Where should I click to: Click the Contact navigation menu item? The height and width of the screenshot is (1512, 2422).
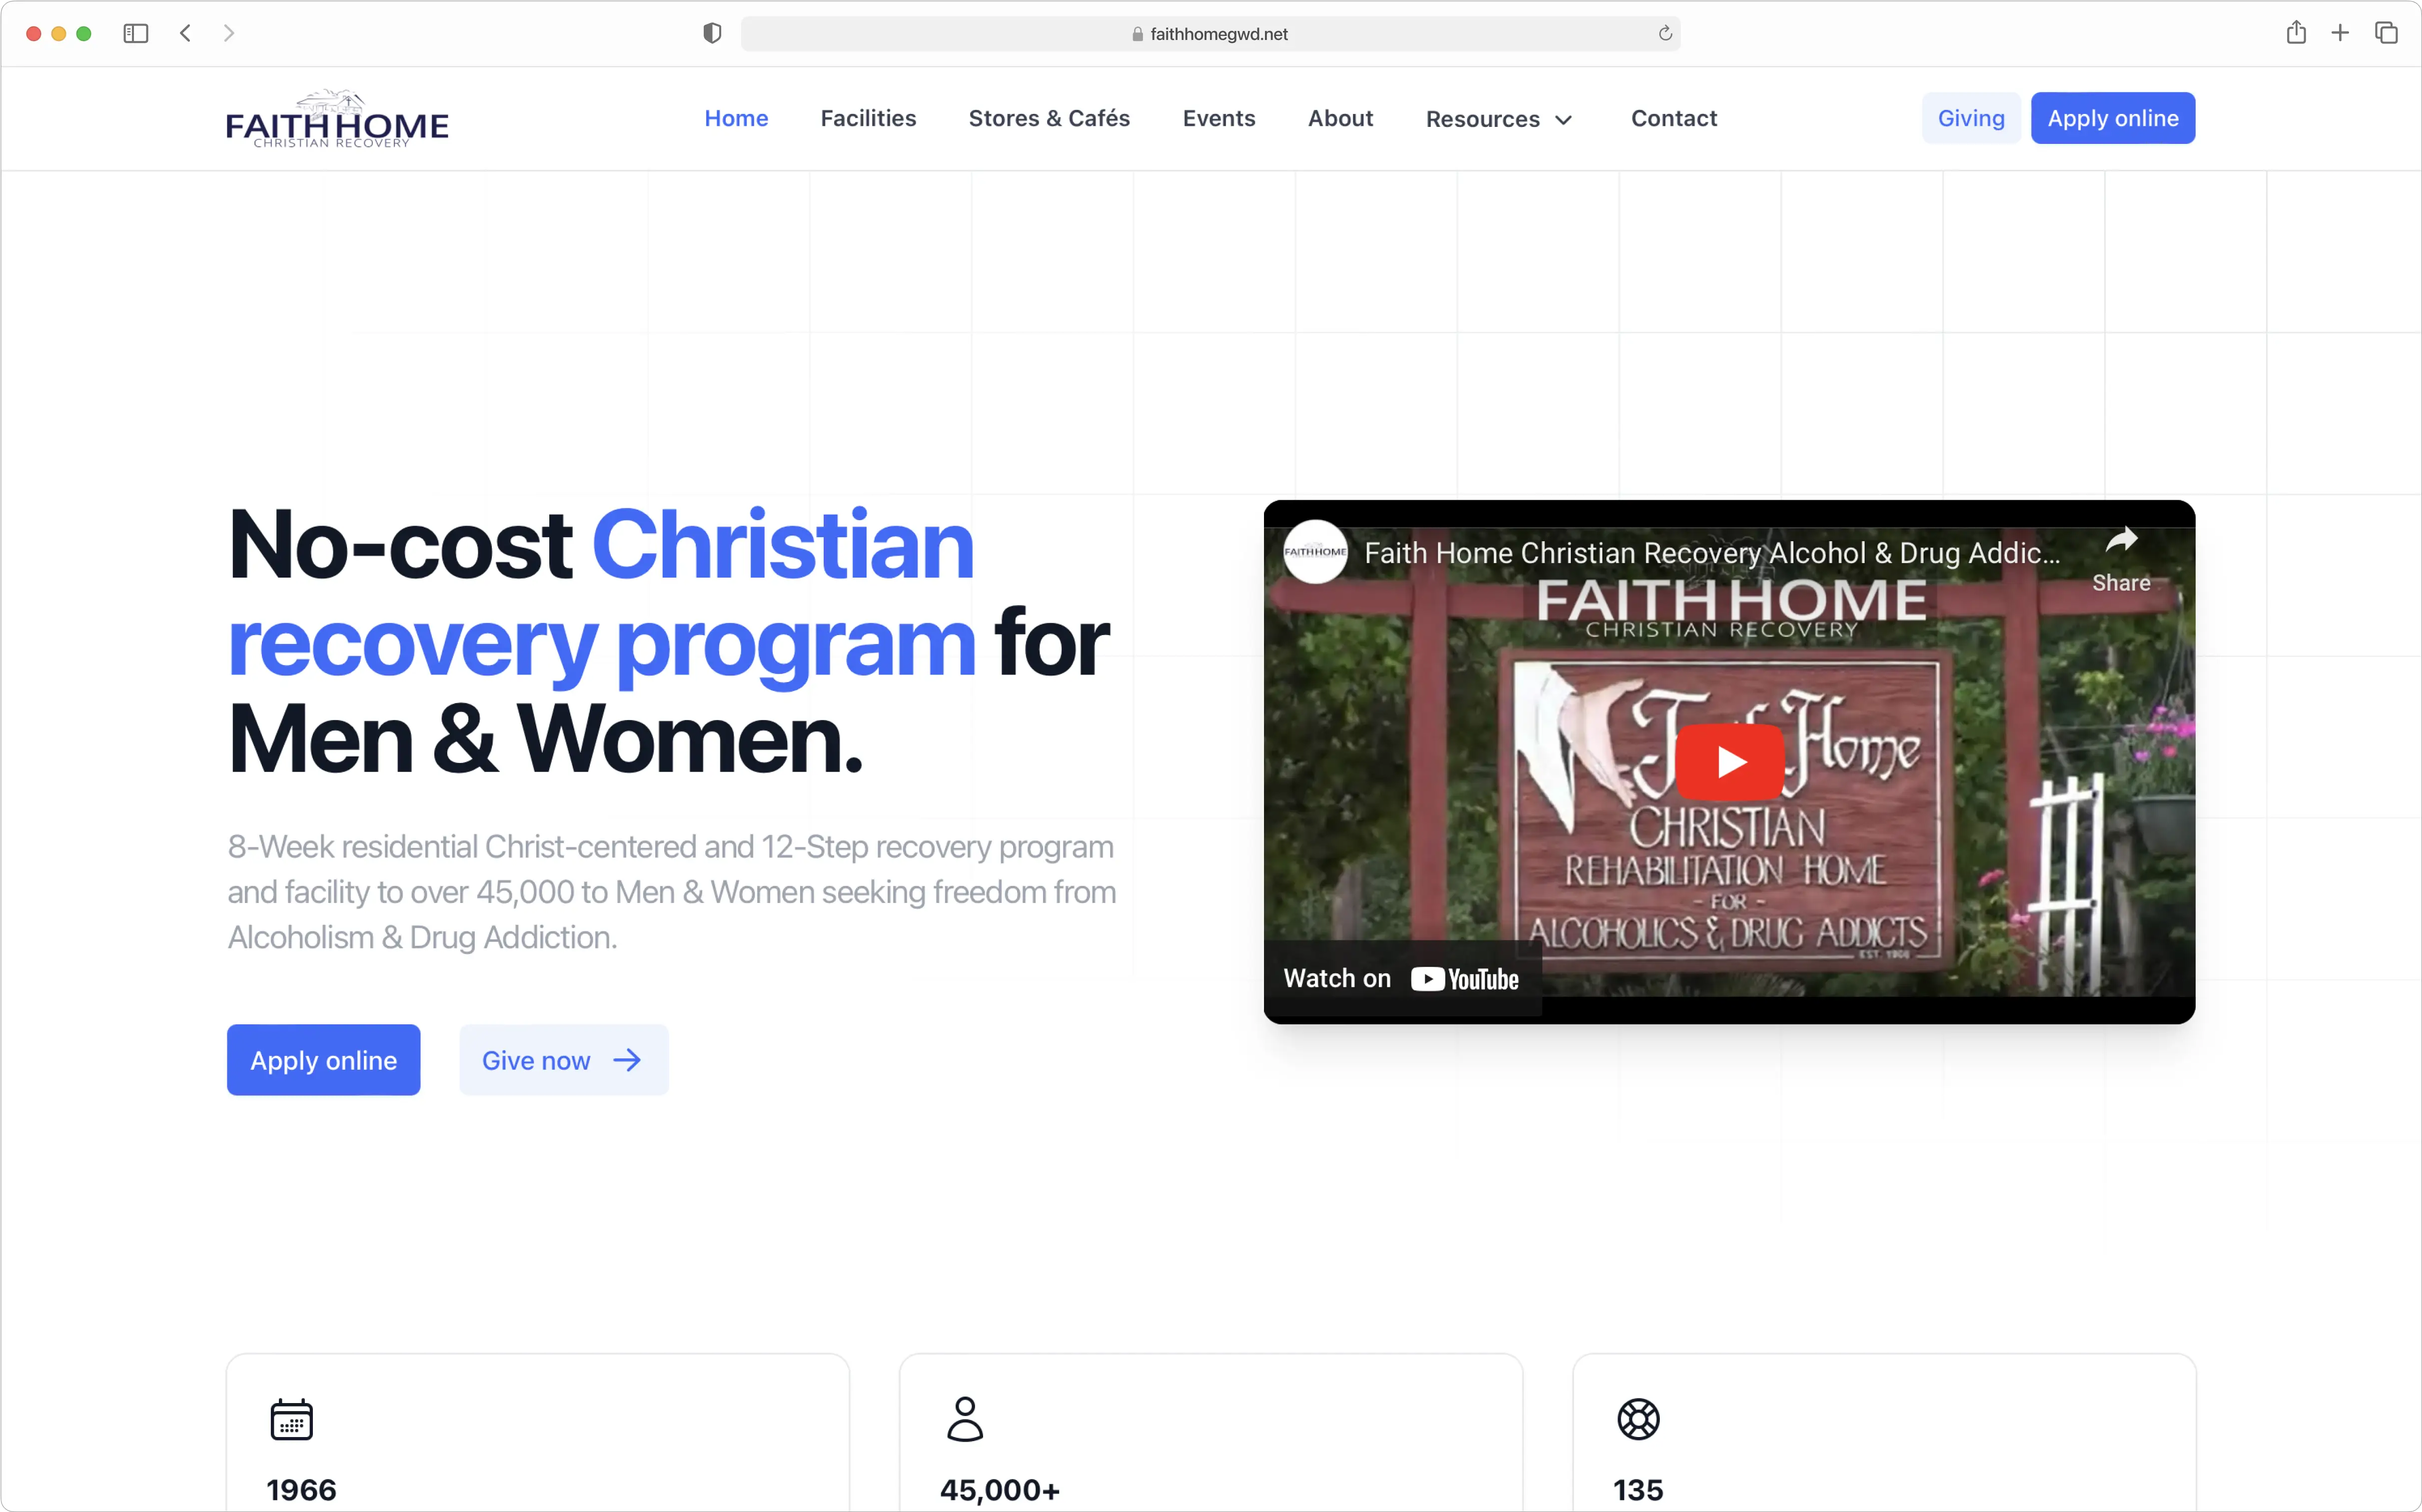[x=1673, y=117]
